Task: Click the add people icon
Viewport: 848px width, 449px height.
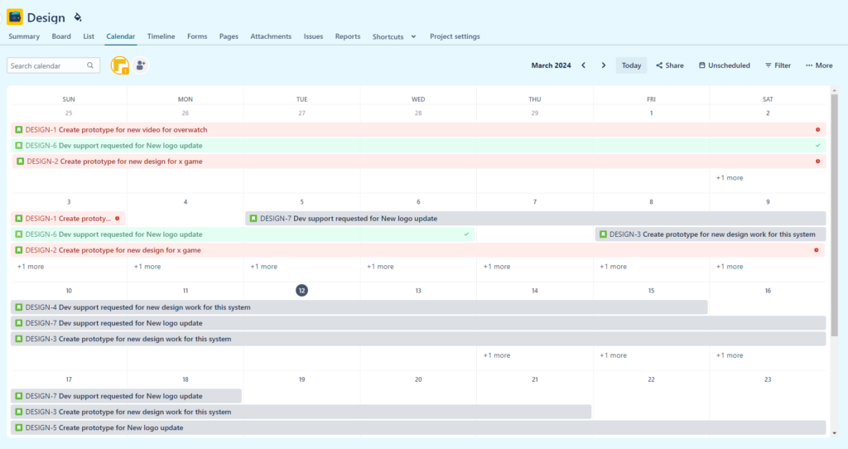Action: click(x=141, y=65)
